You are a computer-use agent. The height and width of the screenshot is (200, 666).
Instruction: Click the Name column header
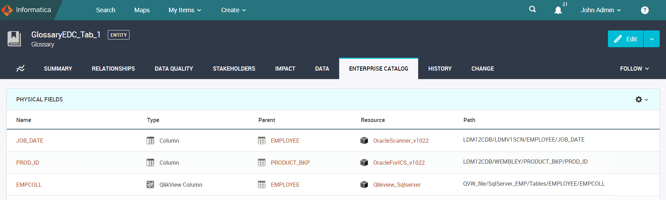pyautogui.click(x=24, y=120)
